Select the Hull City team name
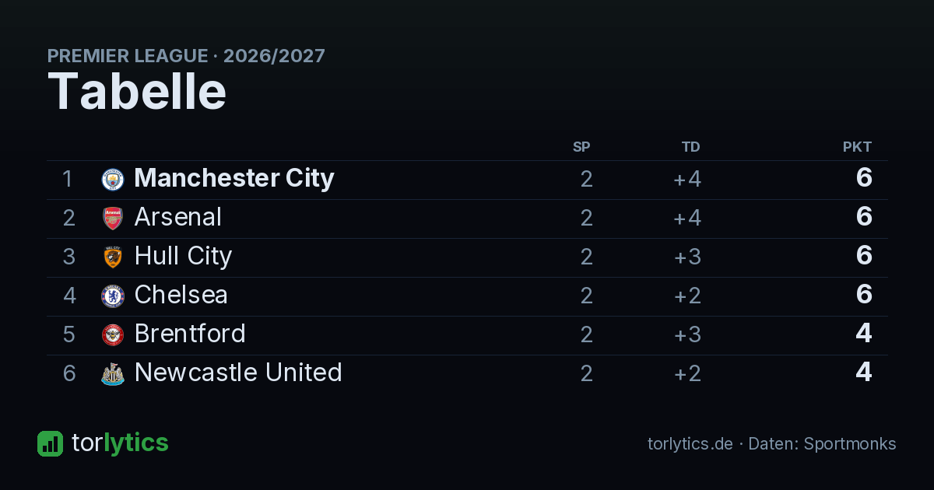Viewport: 934px width, 490px height. pyautogui.click(x=183, y=257)
